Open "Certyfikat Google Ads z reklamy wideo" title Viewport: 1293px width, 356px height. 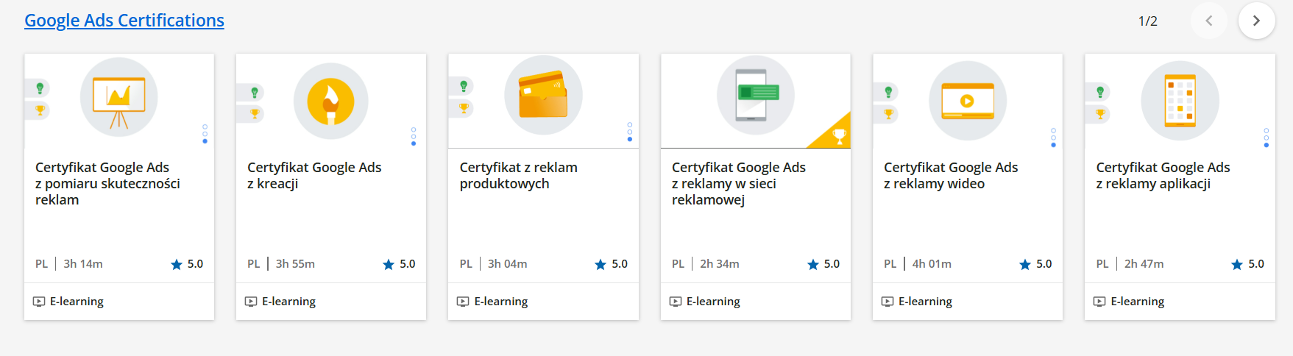[x=950, y=176]
